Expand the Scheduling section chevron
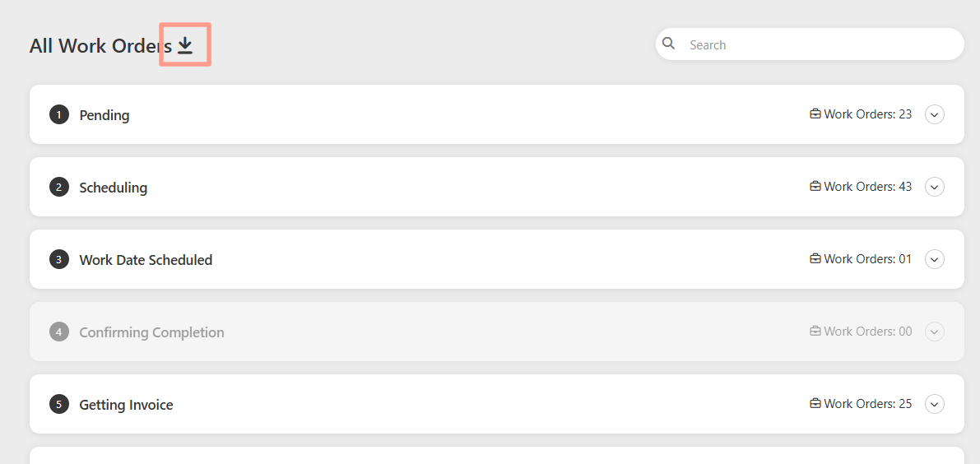The height and width of the screenshot is (464, 980). click(935, 187)
